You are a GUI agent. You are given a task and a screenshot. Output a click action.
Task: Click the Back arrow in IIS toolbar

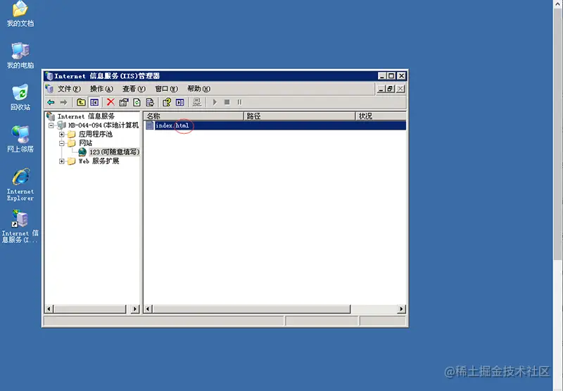pos(51,102)
